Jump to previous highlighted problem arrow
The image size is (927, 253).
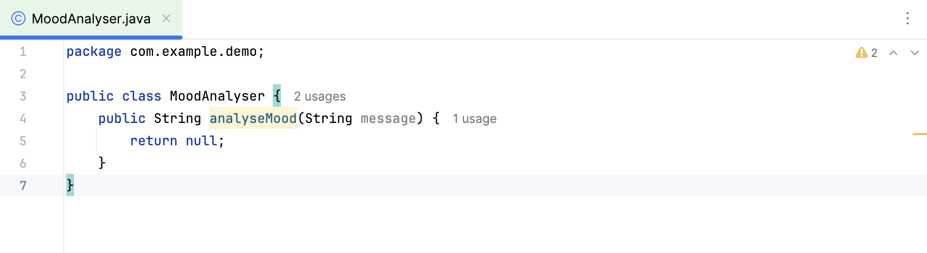(x=893, y=53)
